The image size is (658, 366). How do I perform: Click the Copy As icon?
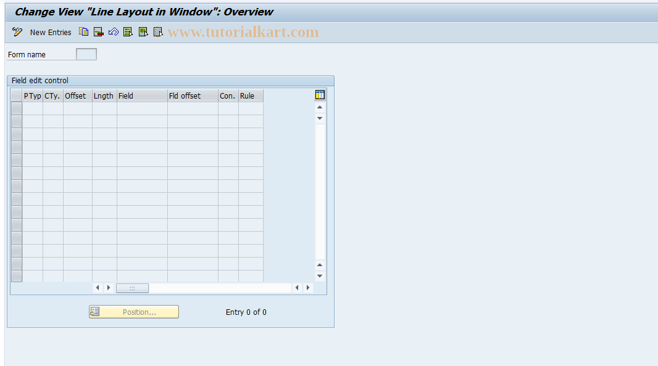point(83,32)
